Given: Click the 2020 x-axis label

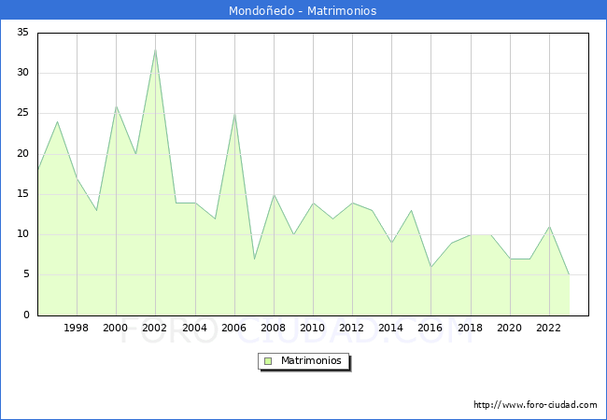Looking at the screenshot, I should pyautogui.click(x=510, y=328).
